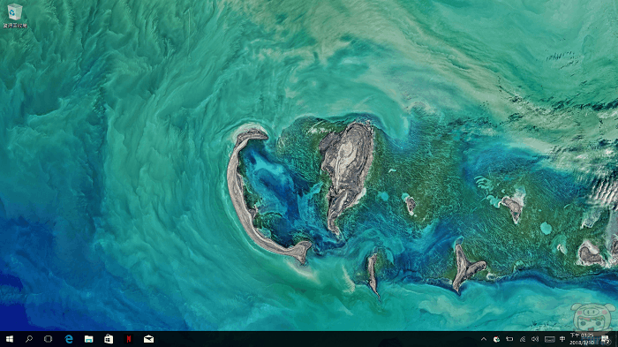618x347 pixels.
Task: Open File Explorer from taskbar
Action: pyautogui.click(x=88, y=339)
